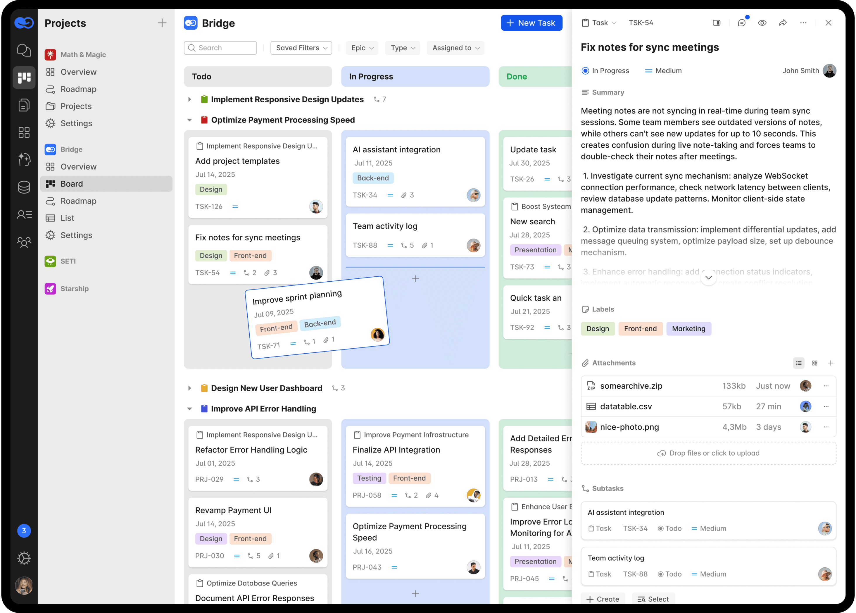Open task comments icon with blue dot
The width and height of the screenshot is (856, 613).
click(742, 23)
